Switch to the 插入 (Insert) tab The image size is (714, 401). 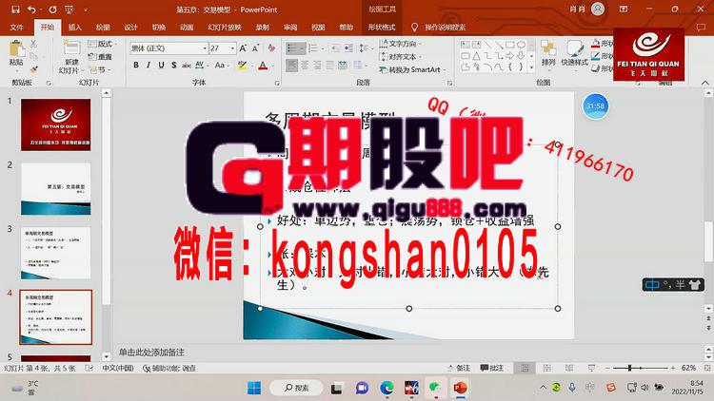click(75, 28)
